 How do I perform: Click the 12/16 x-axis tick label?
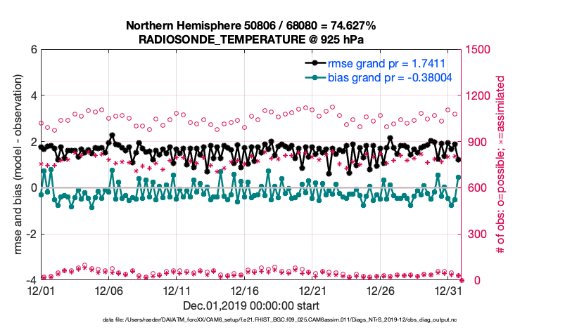click(x=245, y=290)
